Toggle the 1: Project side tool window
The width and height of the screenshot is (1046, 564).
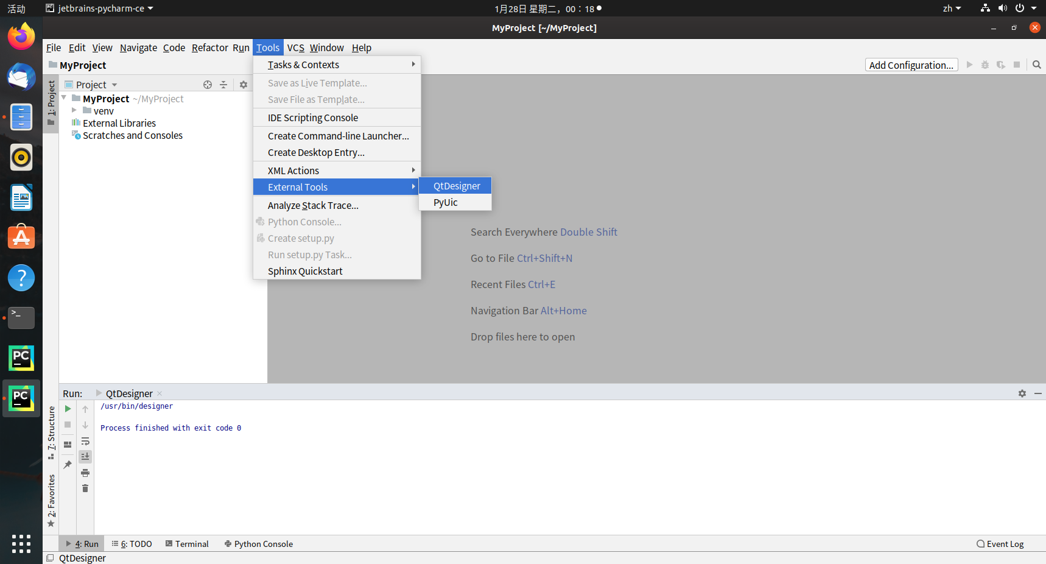point(51,102)
